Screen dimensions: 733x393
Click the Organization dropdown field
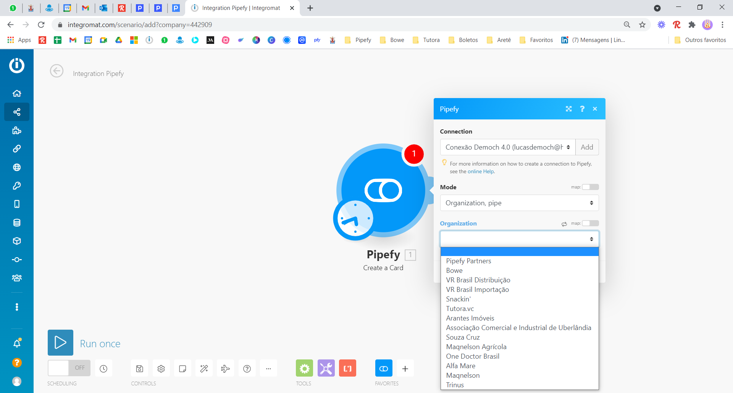click(x=519, y=239)
